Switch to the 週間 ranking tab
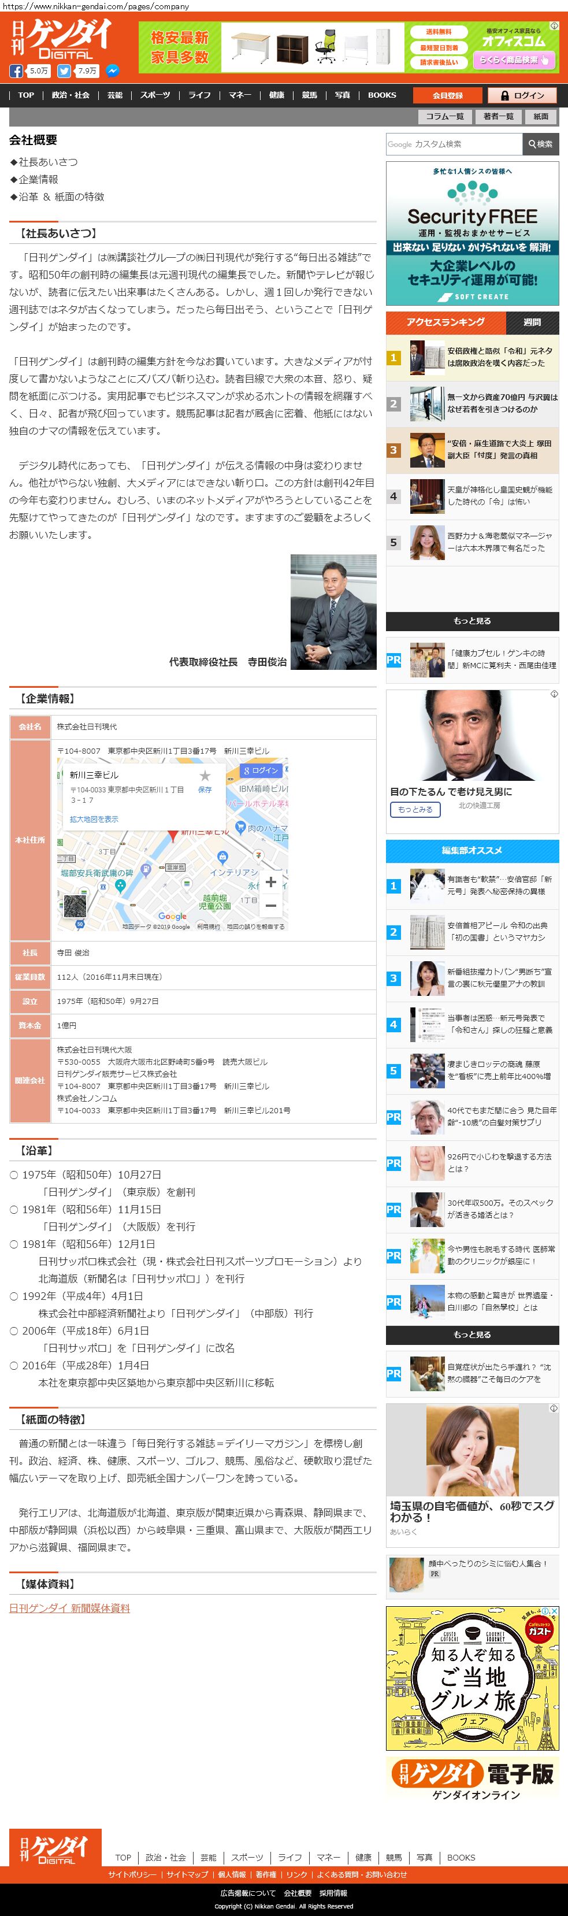The height and width of the screenshot is (1916, 568). (x=532, y=323)
